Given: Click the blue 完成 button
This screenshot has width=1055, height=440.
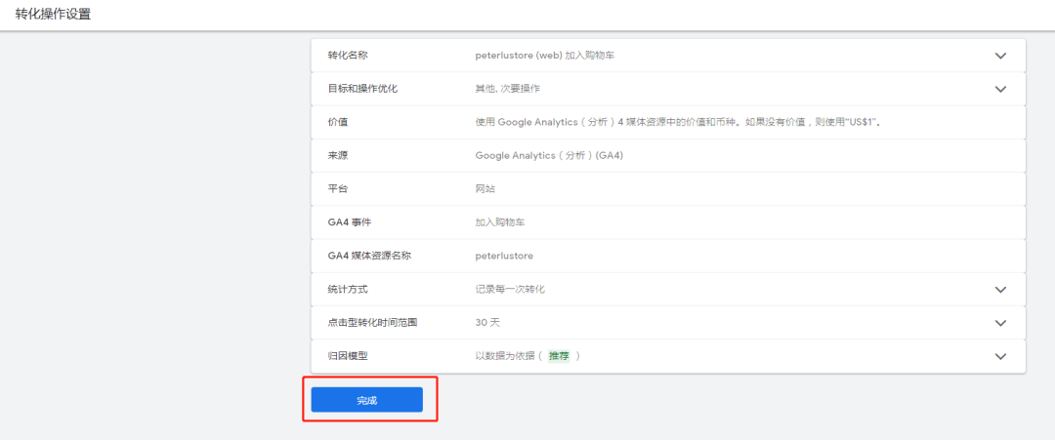Looking at the screenshot, I should coord(366,400).
